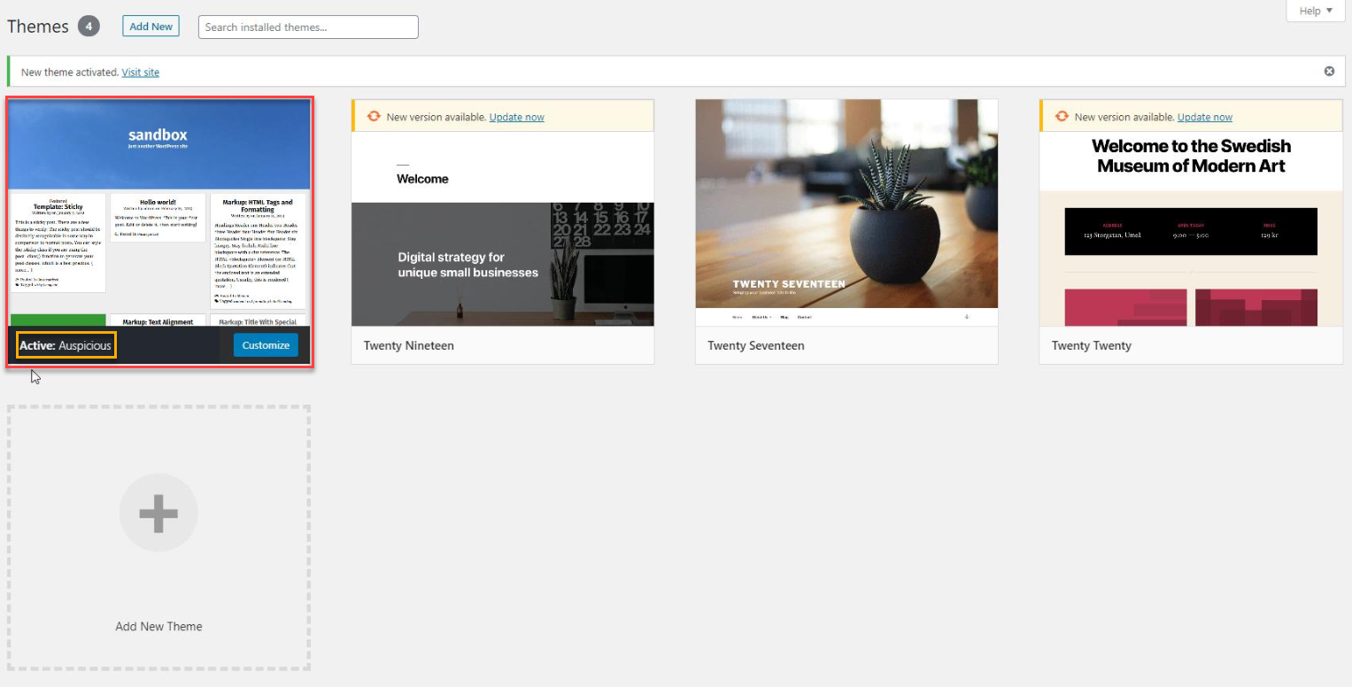
Task: Expand the Help dropdown
Action: pos(1316,11)
